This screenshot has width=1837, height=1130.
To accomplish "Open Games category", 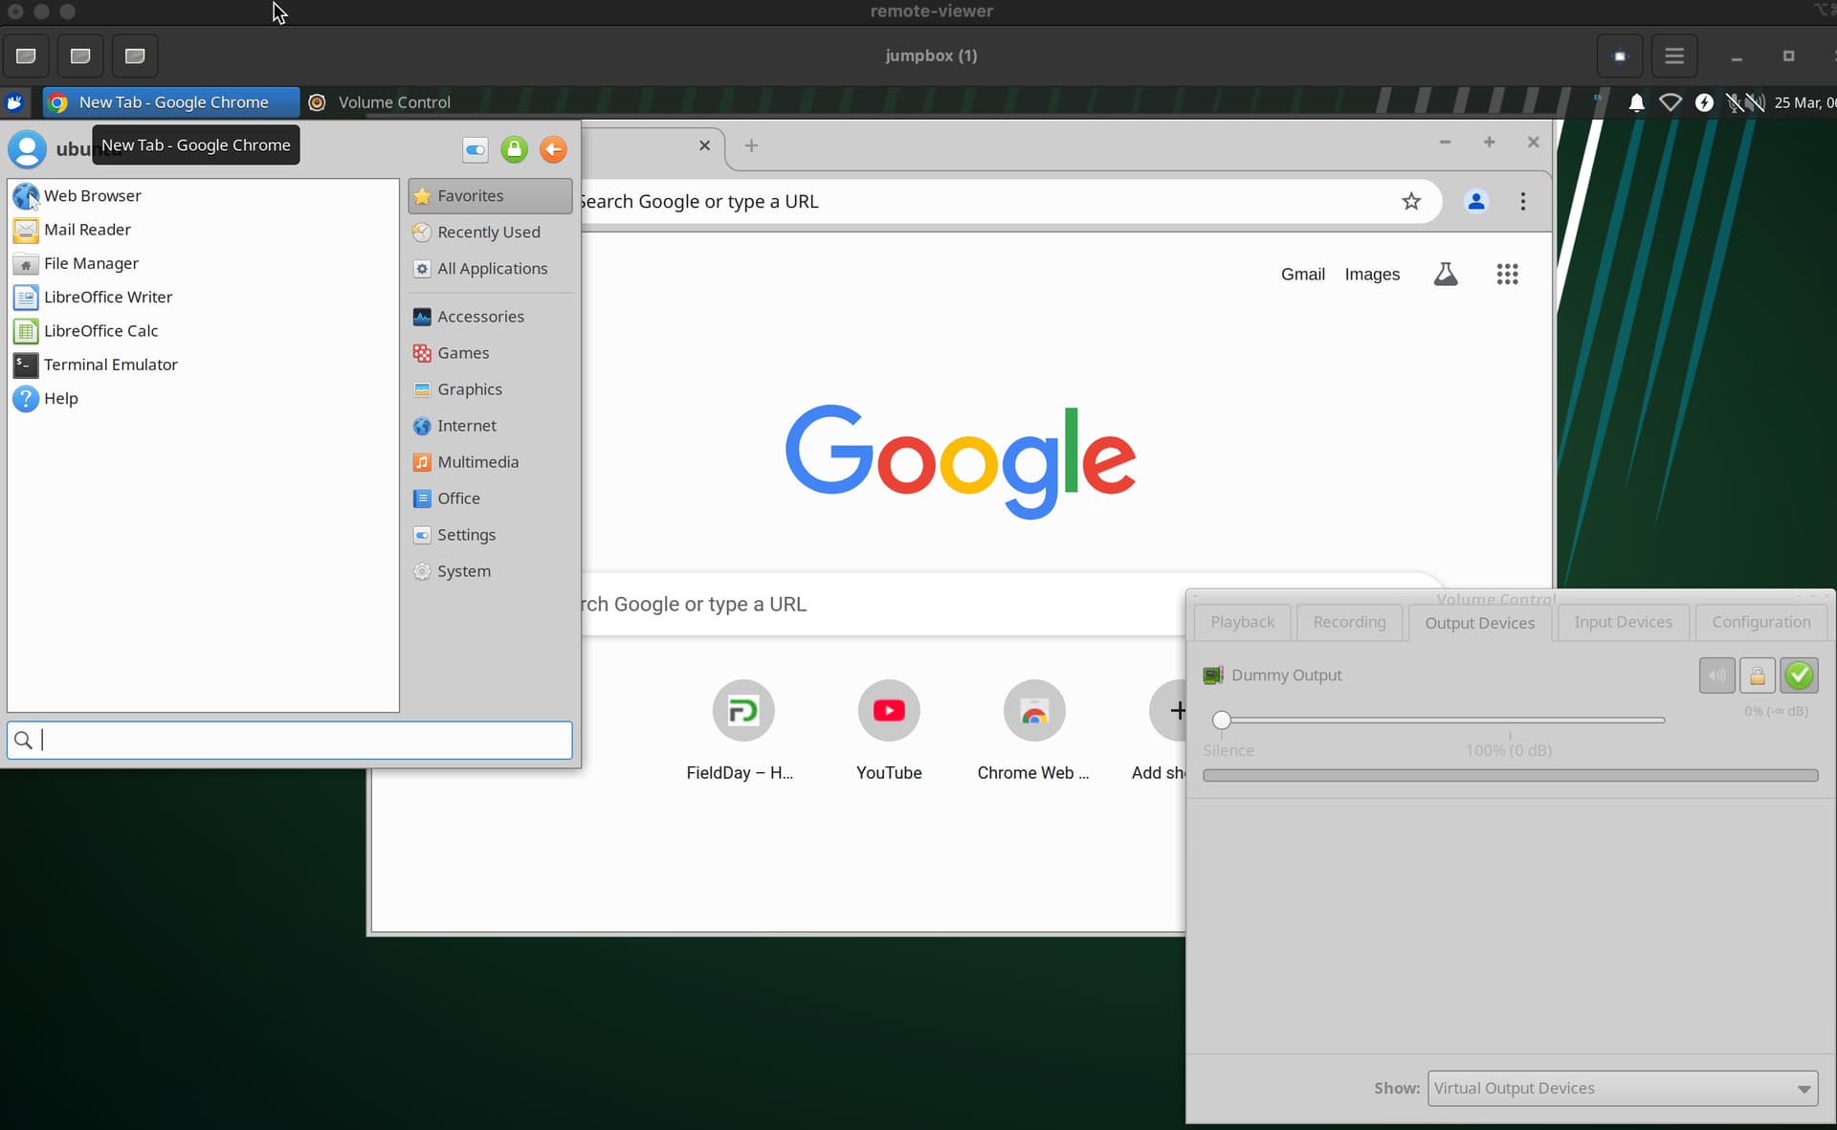I will pyautogui.click(x=490, y=353).
